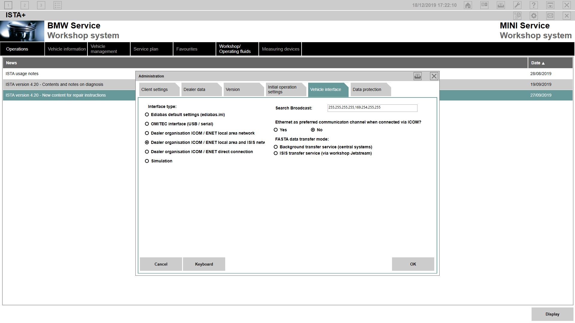Open the wrench settings icon
Viewport: 575px width, 323px height.
point(517,5)
